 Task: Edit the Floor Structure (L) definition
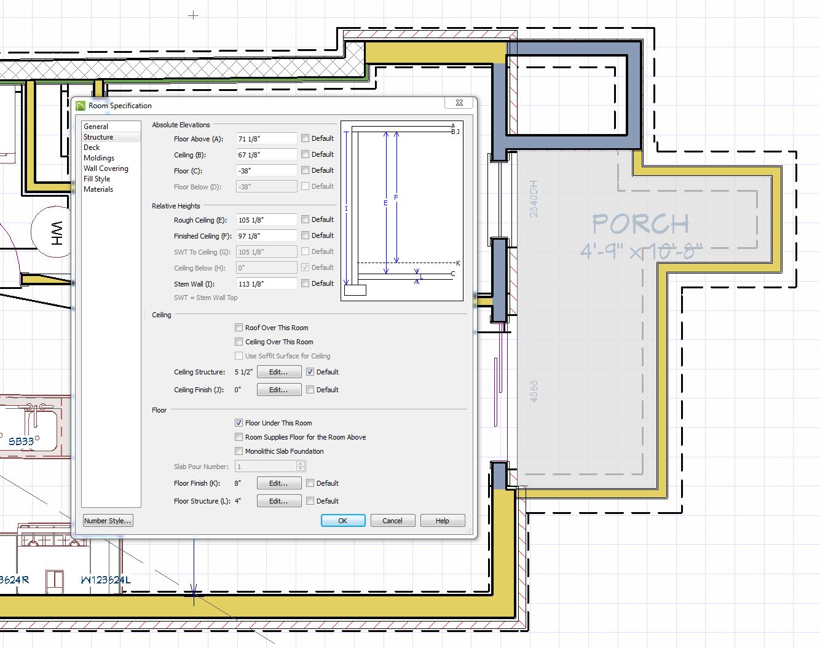pyautogui.click(x=278, y=501)
